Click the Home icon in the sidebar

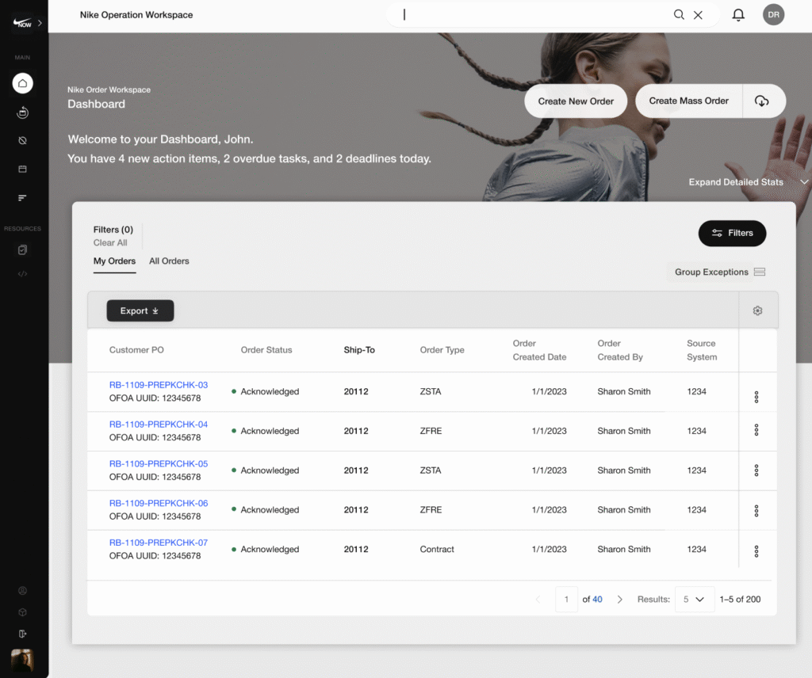[22, 82]
